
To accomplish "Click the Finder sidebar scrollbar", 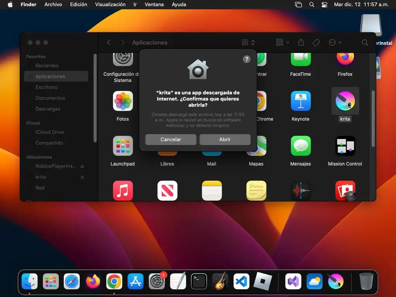I will [x=95, y=98].
